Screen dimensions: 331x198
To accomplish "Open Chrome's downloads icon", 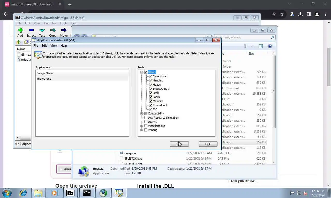I will pos(300,14).
